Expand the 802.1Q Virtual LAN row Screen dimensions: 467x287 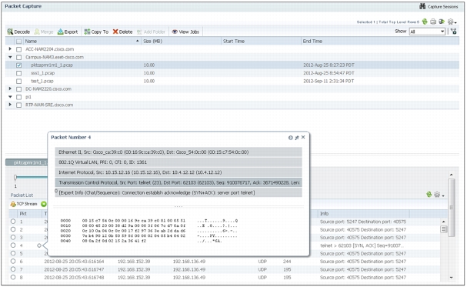(178, 162)
